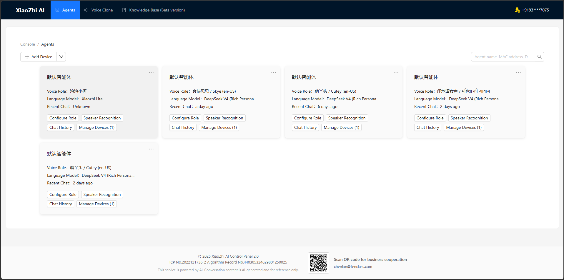Click the ICP No.2022121736-2 record text
This screenshot has height=280, width=564.
(188, 262)
